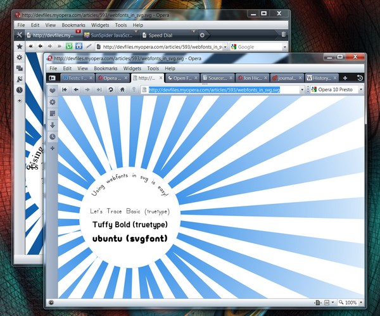Expand Opera 10 Presto search engine dropdown
The height and width of the screenshot is (316, 380).
coord(360,90)
